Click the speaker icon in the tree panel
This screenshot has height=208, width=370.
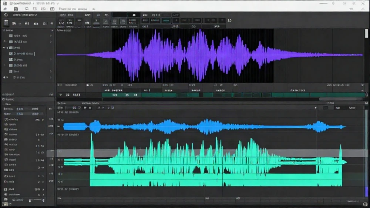click(x=5, y=77)
